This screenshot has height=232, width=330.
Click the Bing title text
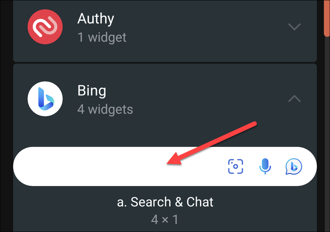92,91
